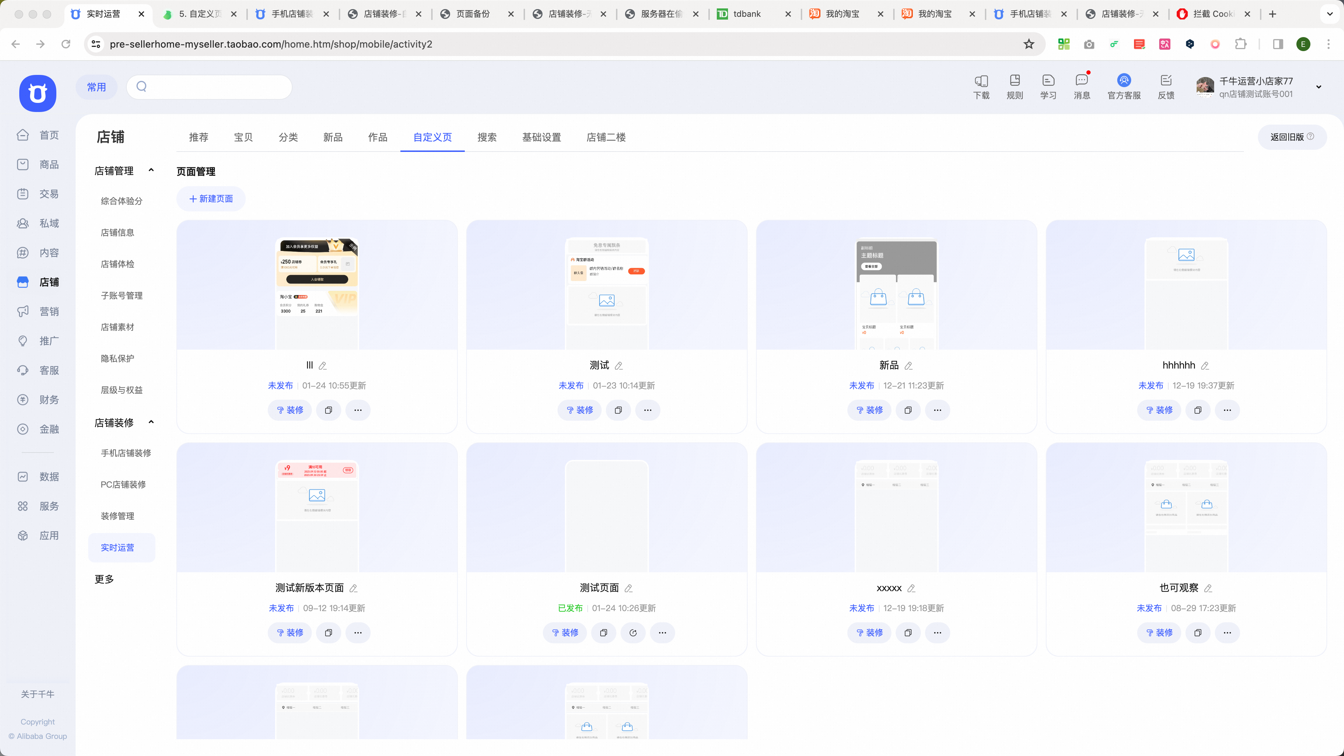Collapse the 店铺管理 section
This screenshot has height=756, width=1344.
click(151, 170)
